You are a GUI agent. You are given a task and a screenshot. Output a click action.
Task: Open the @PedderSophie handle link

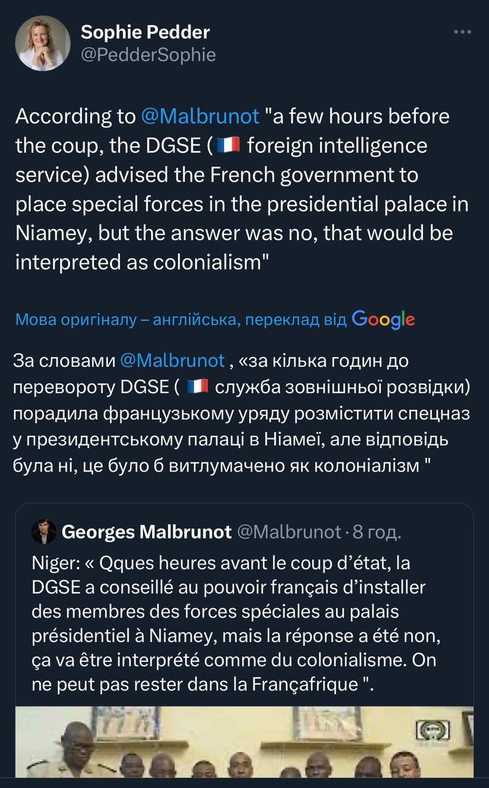tap(148, 55)
